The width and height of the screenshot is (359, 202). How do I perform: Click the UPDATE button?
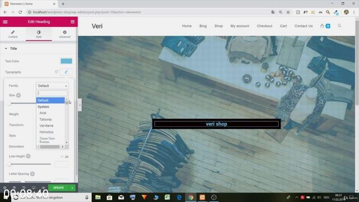[x=58, y=187]
